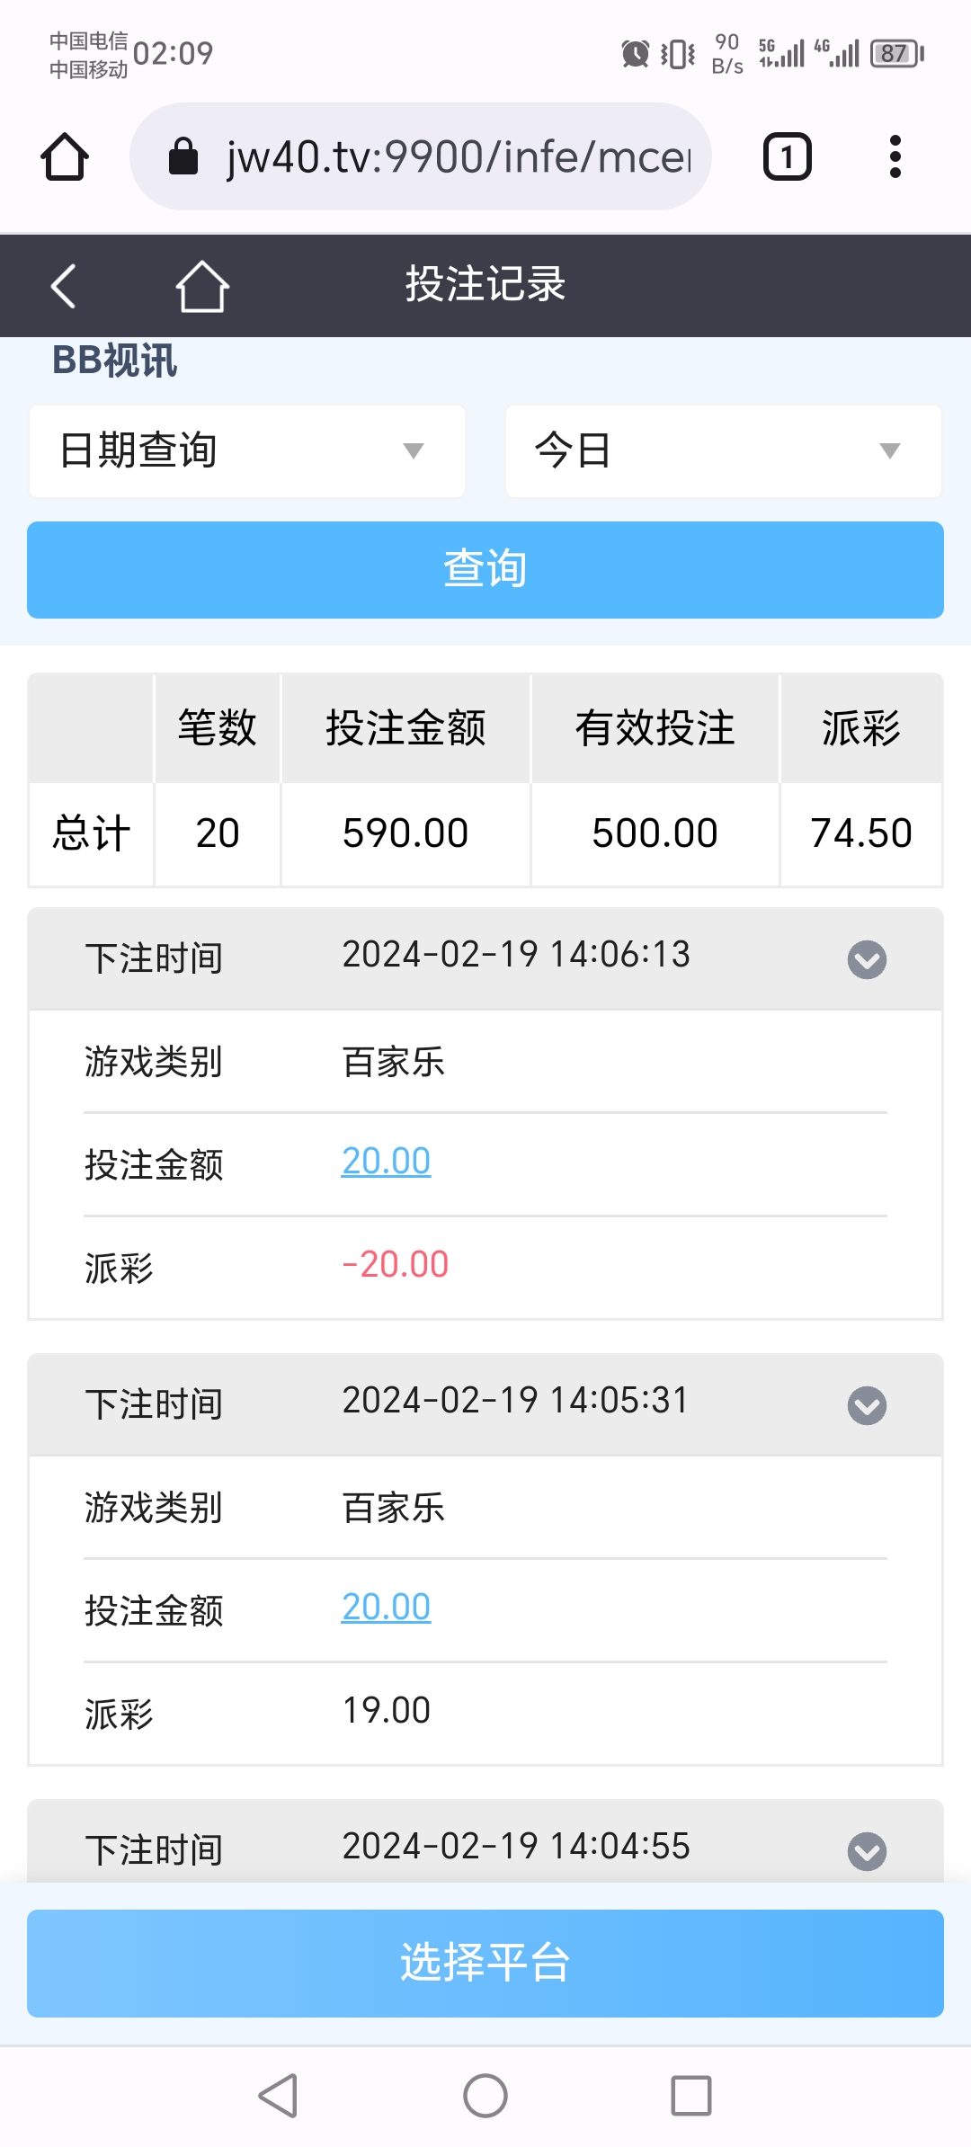Open the browser three-dot menu
The width and height of the screenshot is (971, 2147).
pos(895,156)
